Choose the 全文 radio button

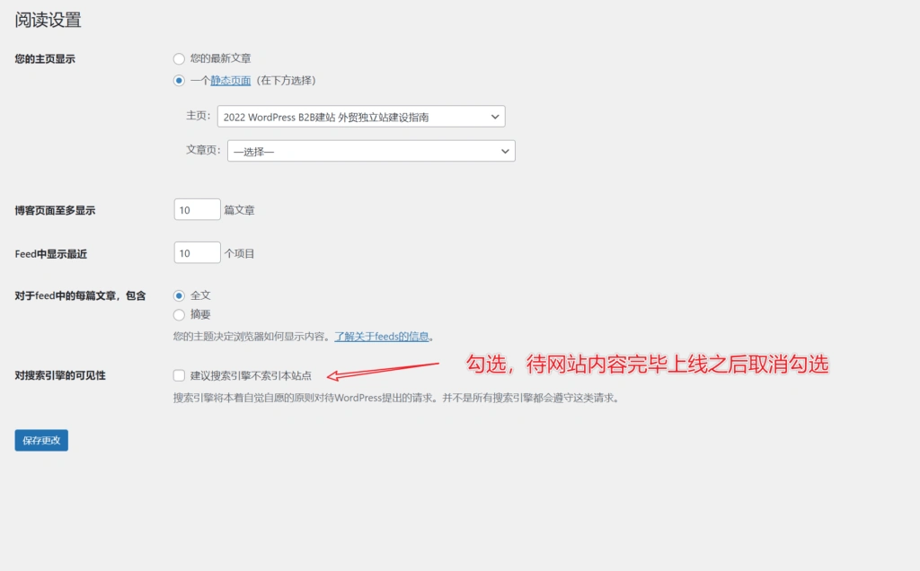(x=180, y=295)
